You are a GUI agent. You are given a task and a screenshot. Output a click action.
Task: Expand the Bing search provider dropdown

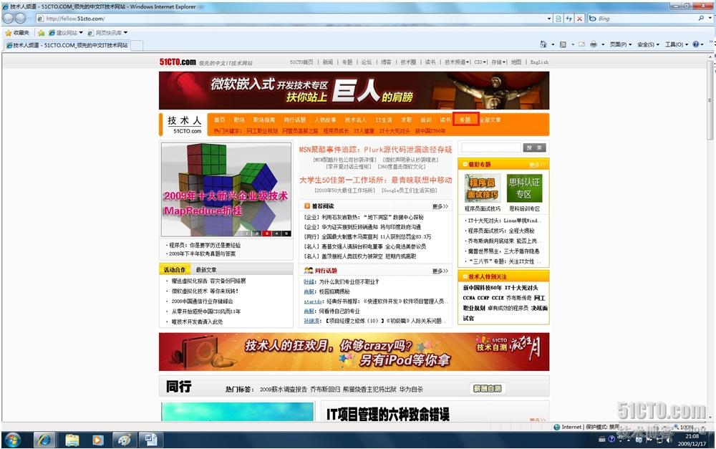click(710, 19)
